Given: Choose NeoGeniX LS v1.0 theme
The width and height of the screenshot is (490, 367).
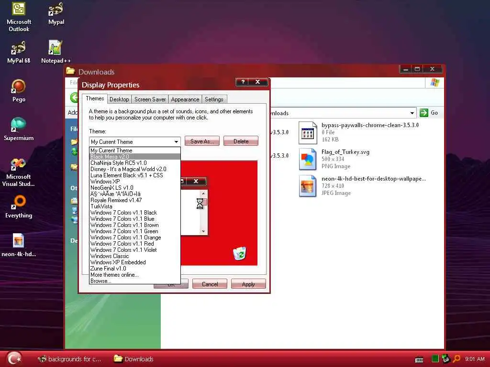Looking at the screenshot, I should coord(134,188).
